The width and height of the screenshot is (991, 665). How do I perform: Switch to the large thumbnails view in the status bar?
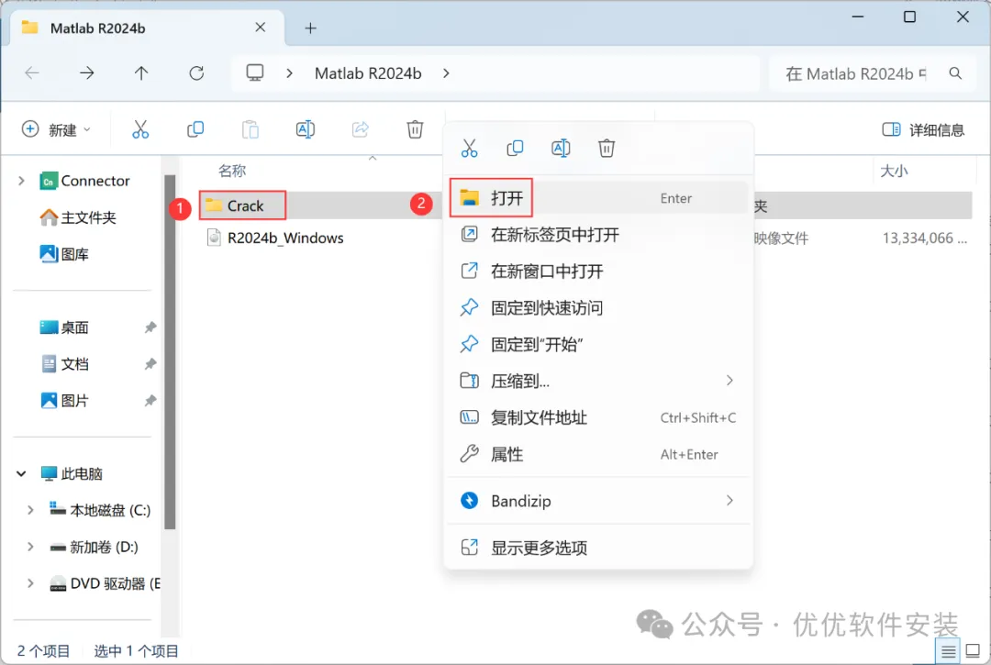tap(973, 651)
